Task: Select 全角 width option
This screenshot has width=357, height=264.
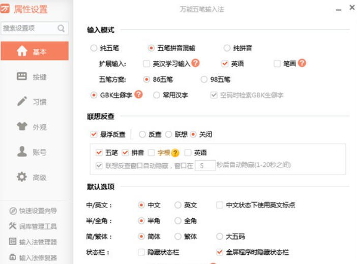Action: pyautogui.click(x=177, y=221)
